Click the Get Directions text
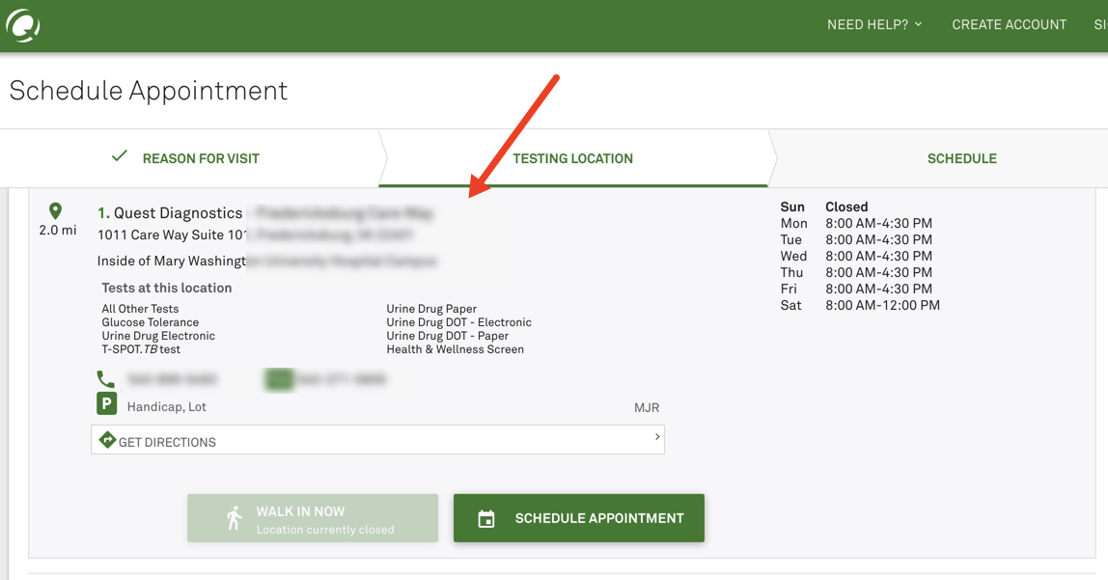This screenshot has width=1108, height=580. click(x=167, y=442)
